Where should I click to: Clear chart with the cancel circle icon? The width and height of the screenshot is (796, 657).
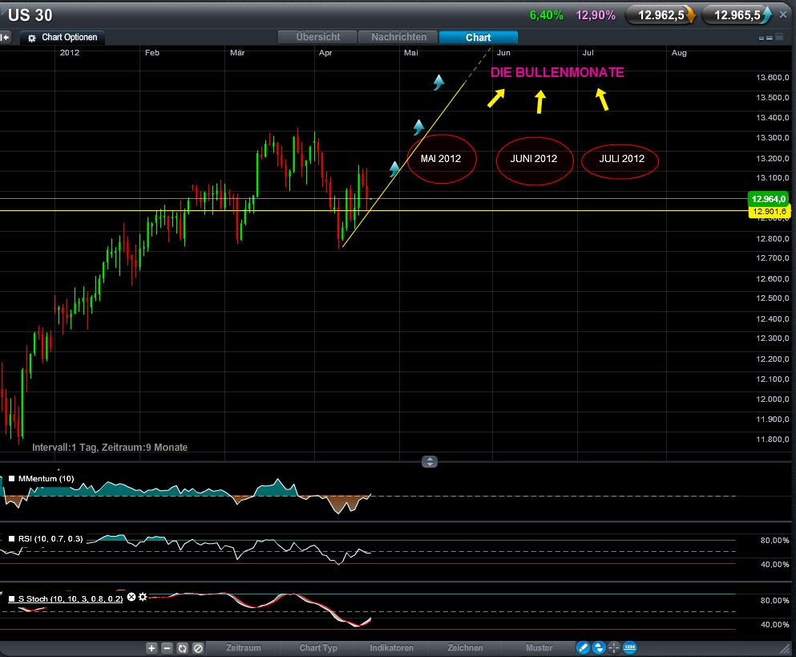pos(198,648)
